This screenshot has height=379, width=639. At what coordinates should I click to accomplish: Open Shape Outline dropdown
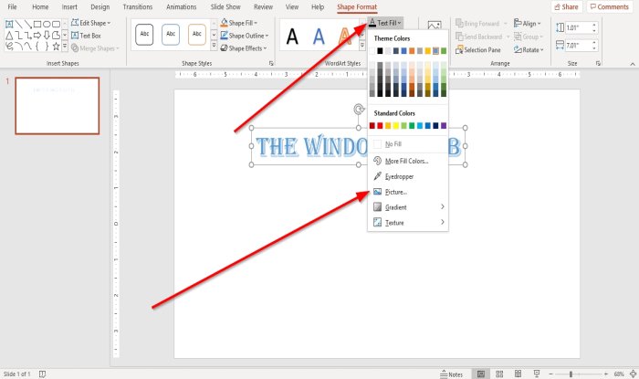pyautogui.click(x=244, y=36)
